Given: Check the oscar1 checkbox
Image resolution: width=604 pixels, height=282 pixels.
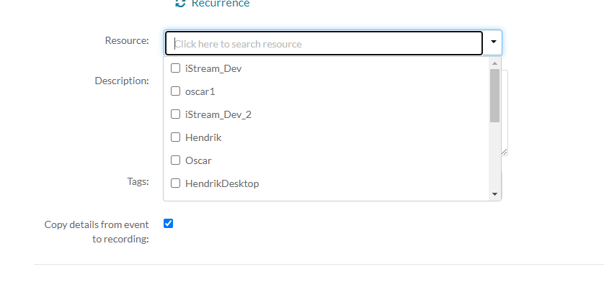Looking at the screenshot, I should 175,91.
